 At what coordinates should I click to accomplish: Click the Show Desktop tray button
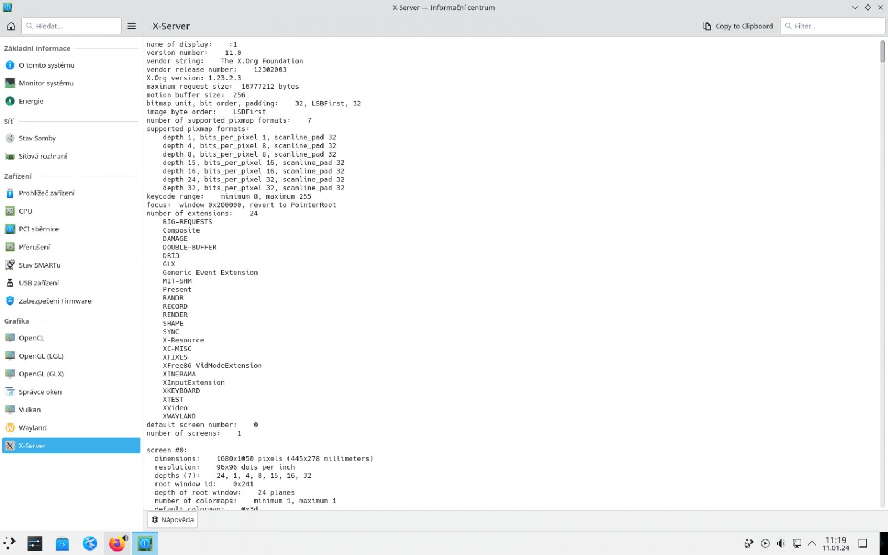(862, 543)
